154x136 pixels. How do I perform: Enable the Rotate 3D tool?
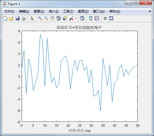click(x=58, y=19)
